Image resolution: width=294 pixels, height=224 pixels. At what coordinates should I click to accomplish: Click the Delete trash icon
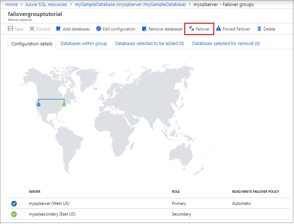tap(260, 29)
